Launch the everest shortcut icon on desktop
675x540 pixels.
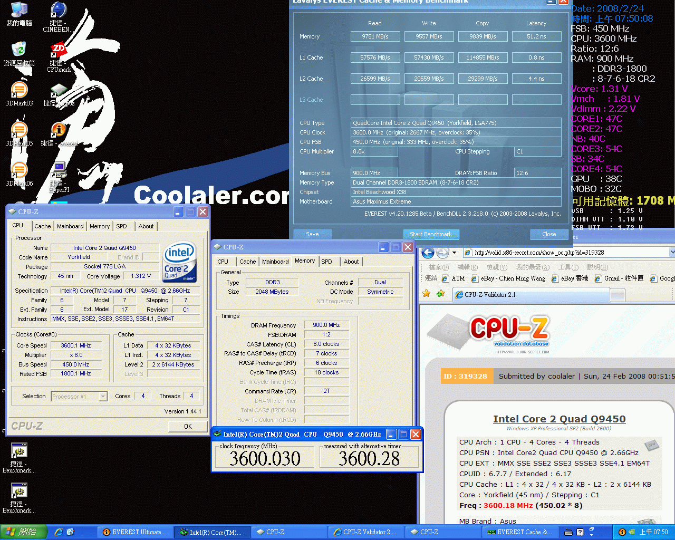click(58, 134)
